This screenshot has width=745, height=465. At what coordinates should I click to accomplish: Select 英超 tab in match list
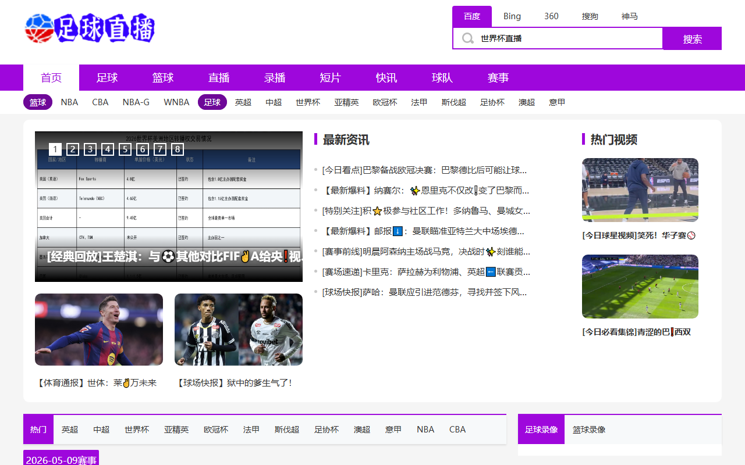coord(70,430)
